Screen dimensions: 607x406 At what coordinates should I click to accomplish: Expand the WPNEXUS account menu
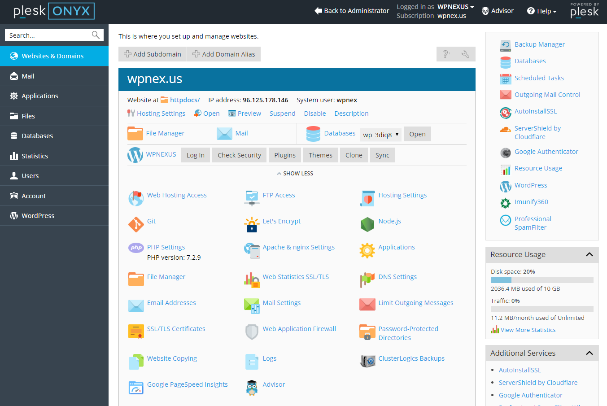[456, 7]
